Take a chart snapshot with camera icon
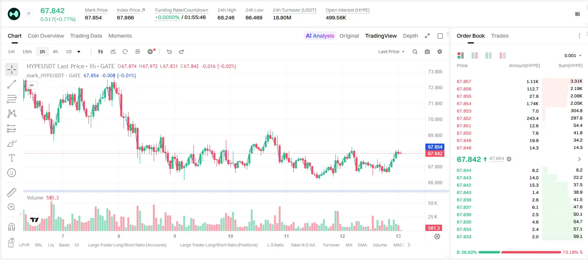Viewport: 588px width, 260px height. coord(427,52)
